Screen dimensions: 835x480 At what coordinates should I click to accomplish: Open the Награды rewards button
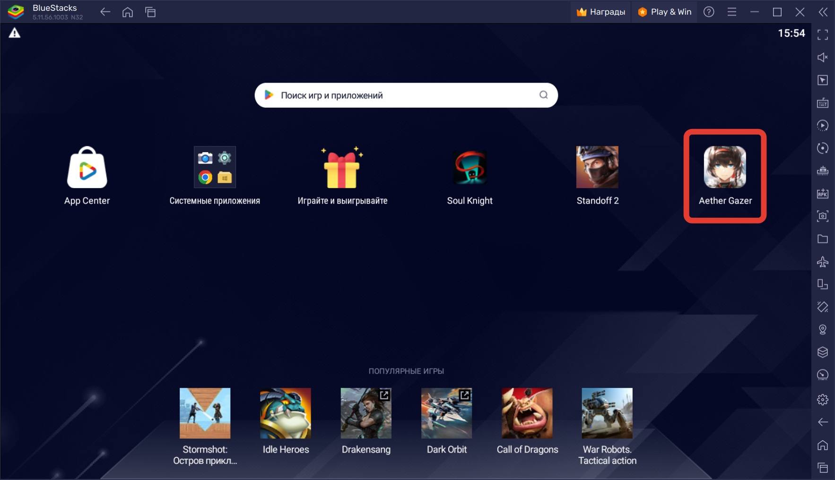click(601, 12)
